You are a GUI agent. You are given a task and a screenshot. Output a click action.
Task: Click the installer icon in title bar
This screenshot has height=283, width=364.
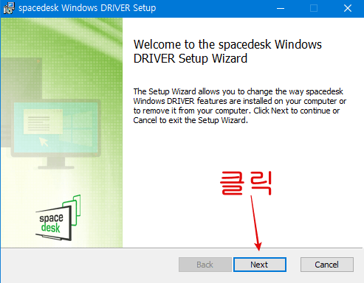click(x=9, y=8)
